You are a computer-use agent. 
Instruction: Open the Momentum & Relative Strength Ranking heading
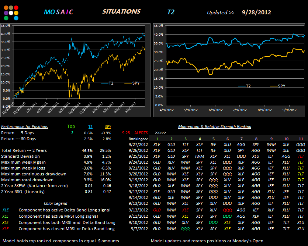(214, 126)
